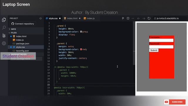Click the lock icon in preview address bar

coord(155,18)
